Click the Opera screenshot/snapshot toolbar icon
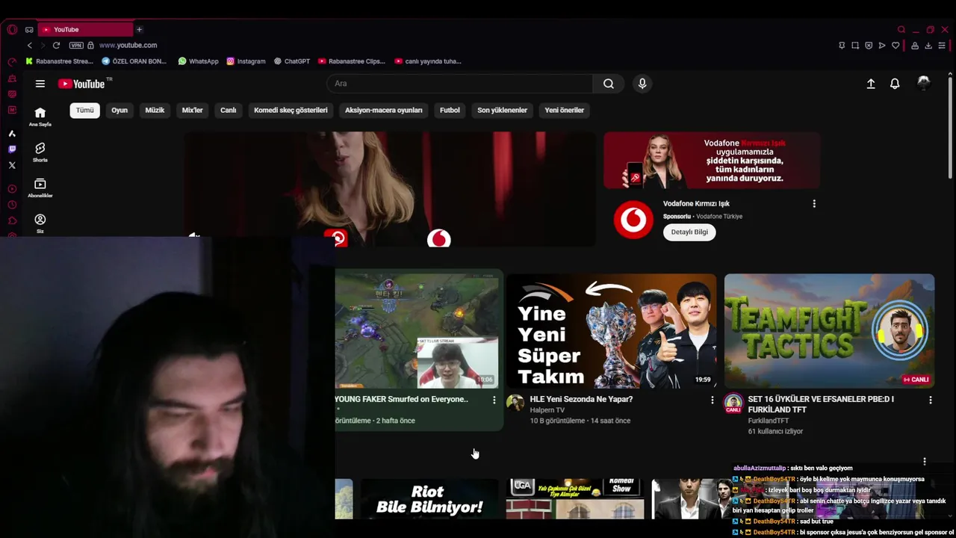This screenshot has width=956, height=538. (x=855, y=46)
